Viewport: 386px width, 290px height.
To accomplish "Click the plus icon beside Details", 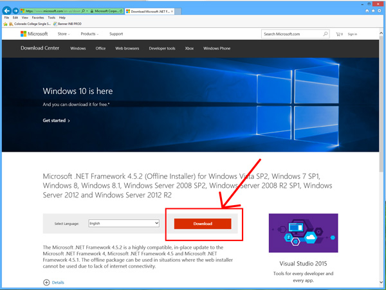I will [46, 282].
